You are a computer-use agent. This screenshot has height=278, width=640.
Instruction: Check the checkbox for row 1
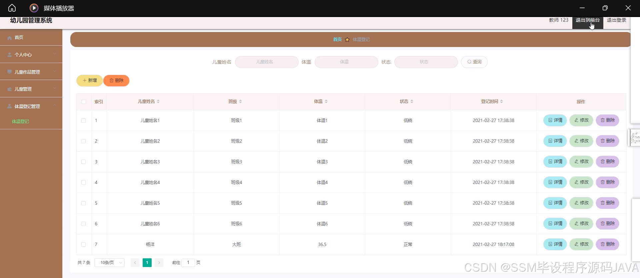click(84, 120)
